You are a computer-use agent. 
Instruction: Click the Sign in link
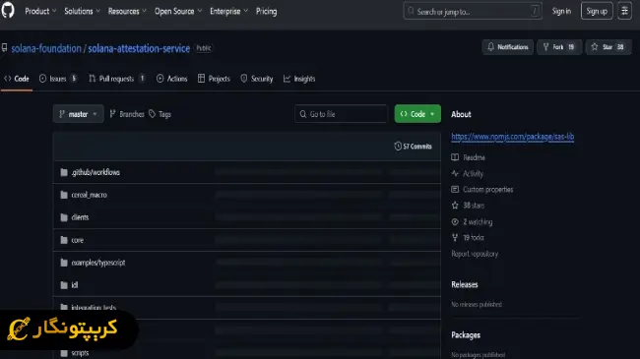(561, 12)
